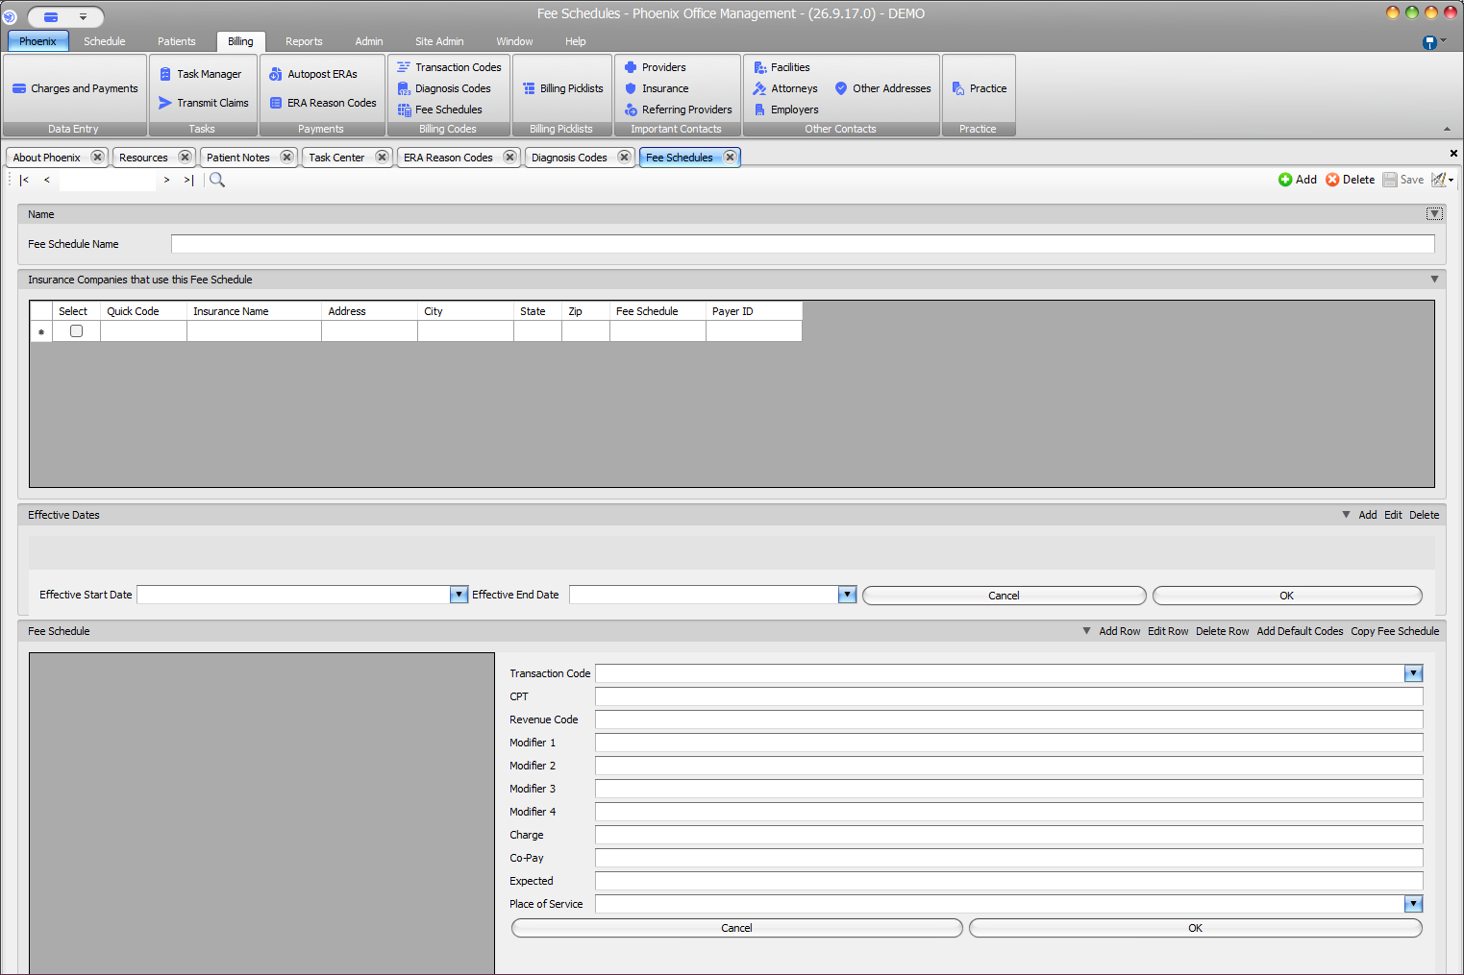This screenshot has height=975, width=1464.
Task: Click the Co-Pay input field
Action: (x=1008, y=858)
